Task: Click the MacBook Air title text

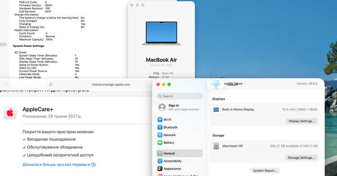Action: point(162,60)
